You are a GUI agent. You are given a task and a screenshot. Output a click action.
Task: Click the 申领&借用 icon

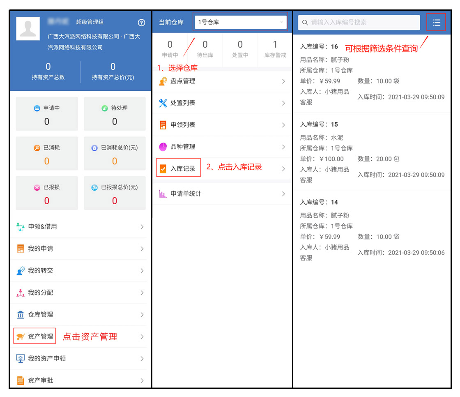[20, 227]
